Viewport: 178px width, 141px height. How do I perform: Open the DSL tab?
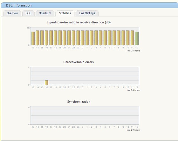coord(28,13)
